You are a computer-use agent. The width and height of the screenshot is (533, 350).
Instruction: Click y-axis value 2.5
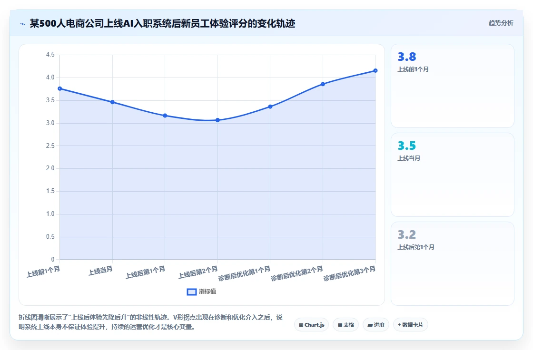50,146
